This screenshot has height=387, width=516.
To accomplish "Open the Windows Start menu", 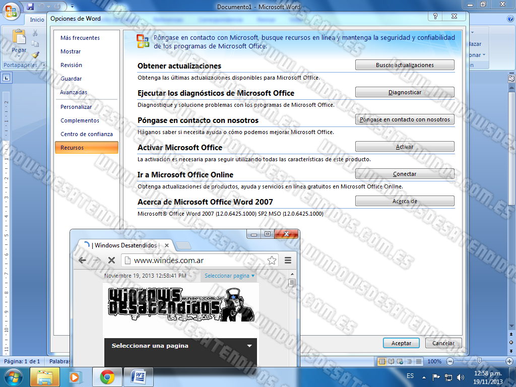I will 13,377.
